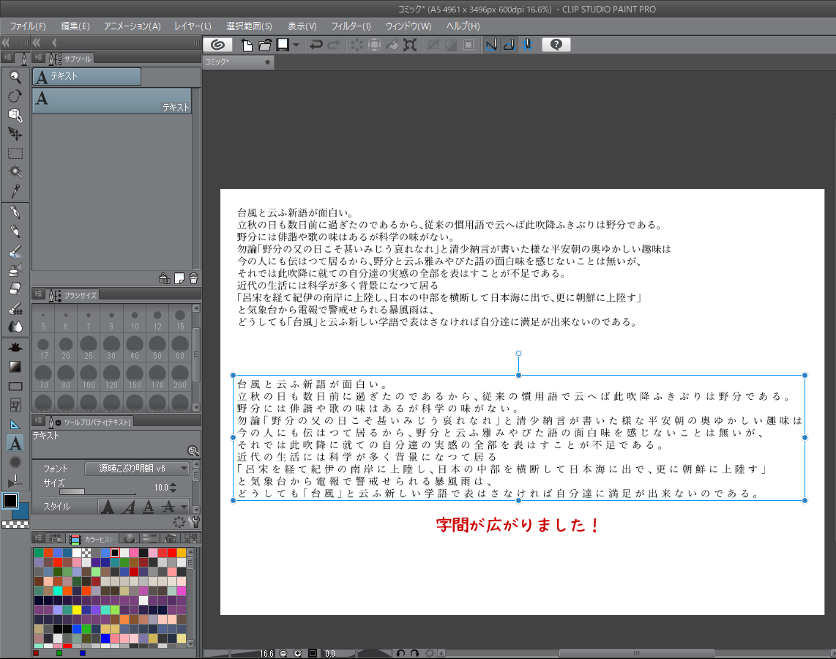Toggle bold text style
The width and height of the screenshot is (836, 659).
click(107, 506)
